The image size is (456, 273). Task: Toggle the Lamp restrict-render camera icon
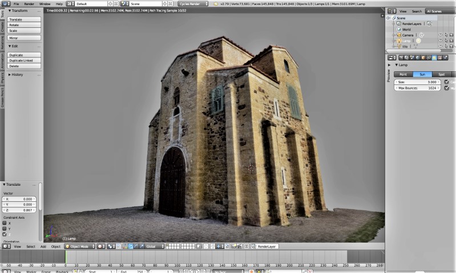coord(451,40)
